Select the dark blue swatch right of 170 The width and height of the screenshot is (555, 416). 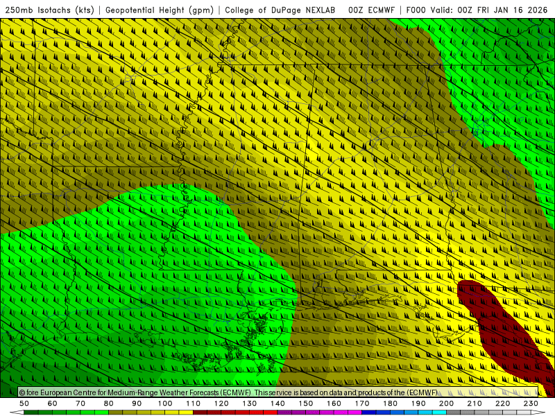(369, 413)
